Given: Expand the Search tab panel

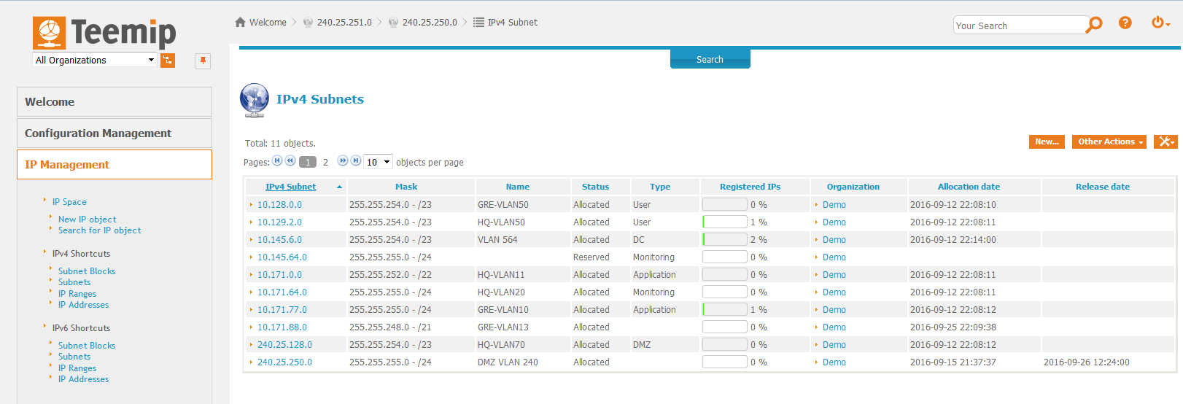Looking at the screenshot, I should click(710, 59).
